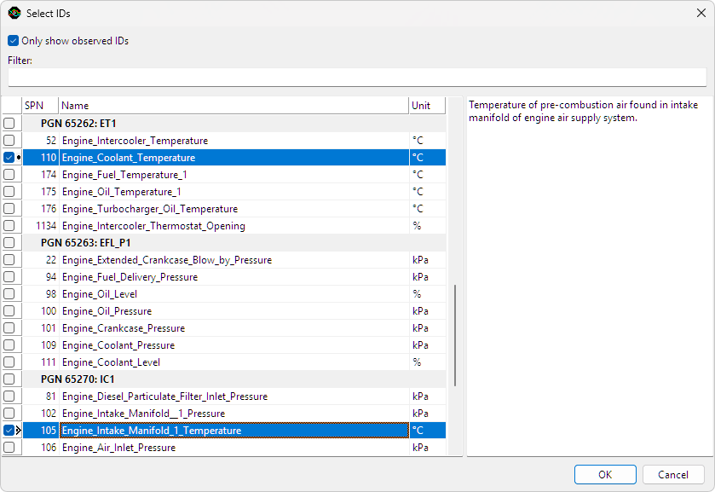This screenshot has width=715, height=492.
Task: Select the Engine_Fuel_Delivery_Pressure row
Action: 234,276
